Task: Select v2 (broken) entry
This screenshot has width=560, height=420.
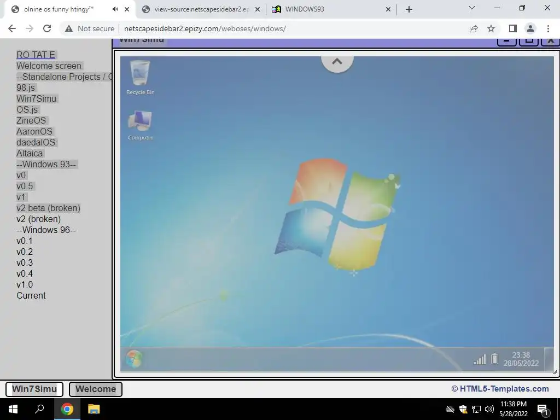Action: (x=39, y=219)
